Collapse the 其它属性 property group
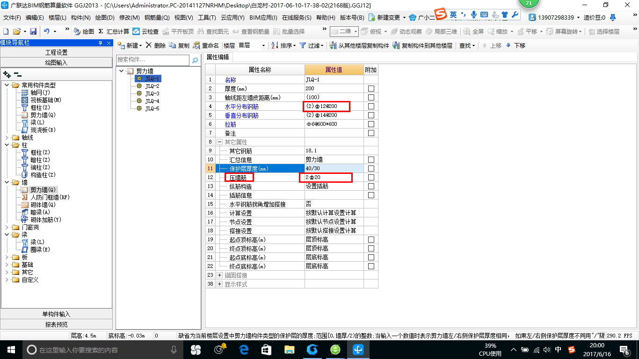Screen dimensions: 639x359 coord(220,142)
